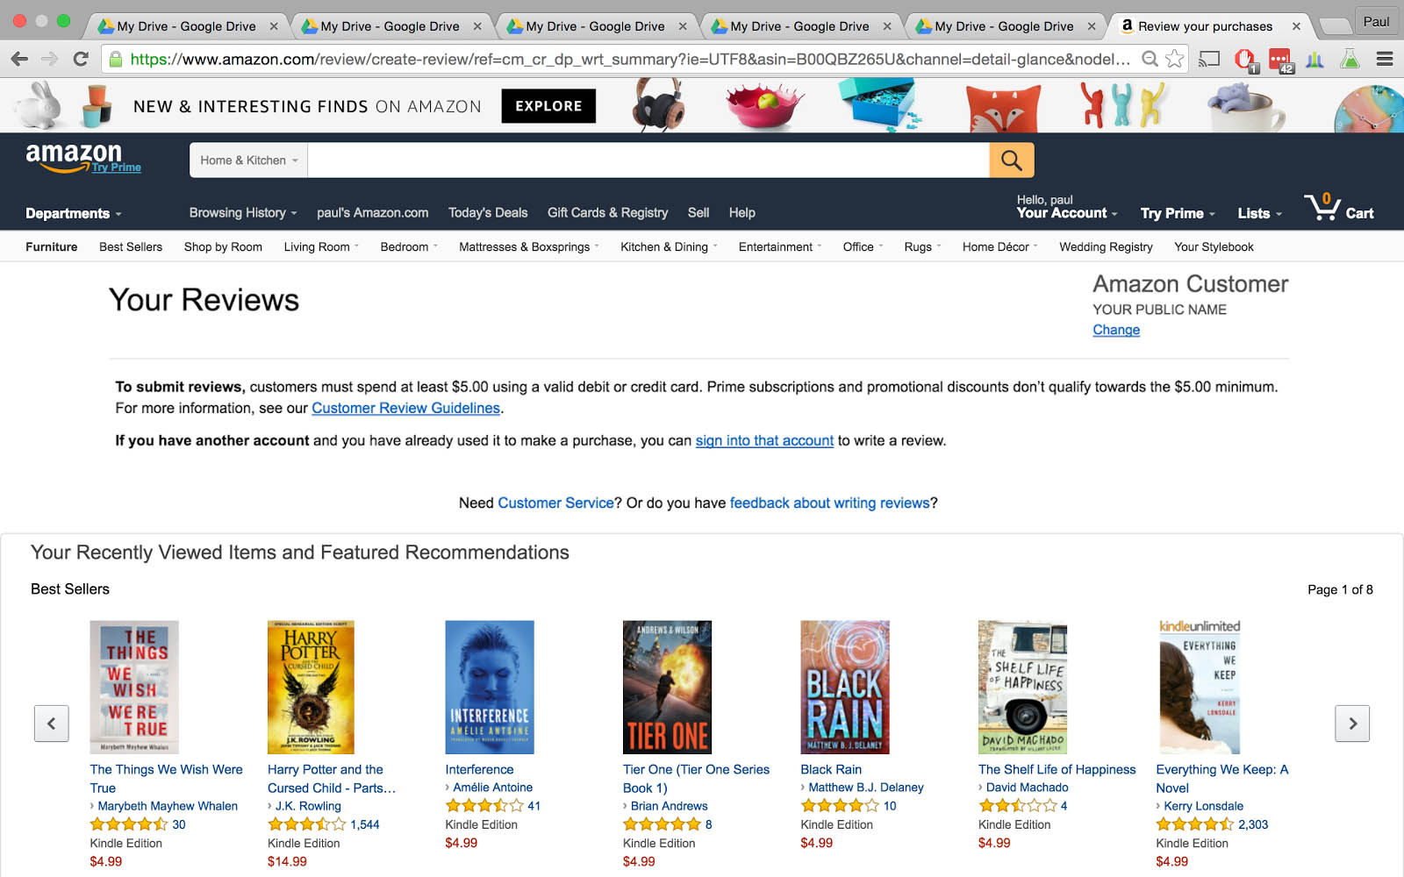Click feedback about writing reviews link
Screen dimensions: 1404x877
pyautogui.click(x=829, y=503)
